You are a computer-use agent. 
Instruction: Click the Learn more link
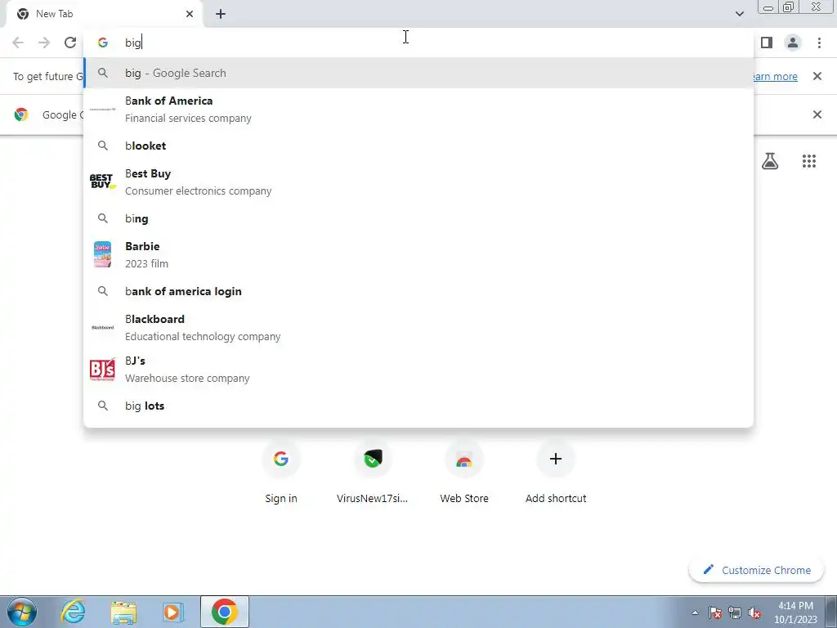[775, 76]
